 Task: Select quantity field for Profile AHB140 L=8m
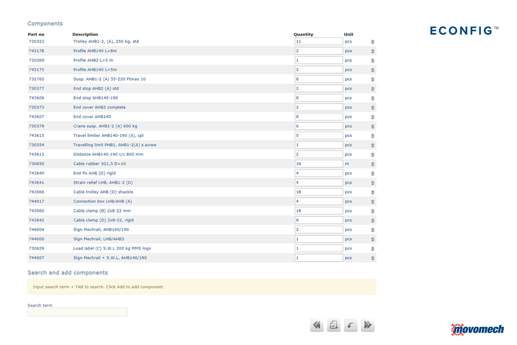pos(319,51)
